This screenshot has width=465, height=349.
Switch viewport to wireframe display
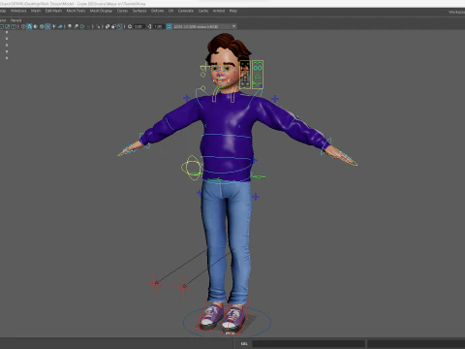point(23,26)
